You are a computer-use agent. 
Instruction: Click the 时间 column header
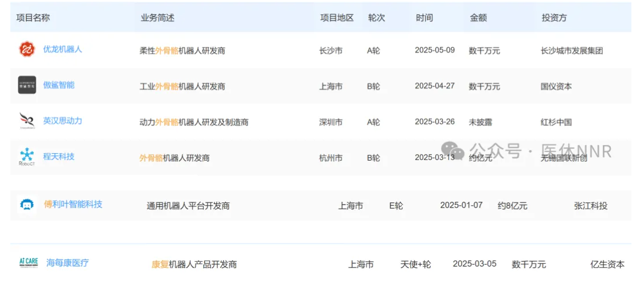pyautogui.click(x=424, y=18)
